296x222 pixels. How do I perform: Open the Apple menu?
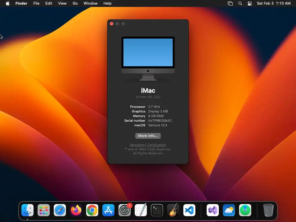8,3
